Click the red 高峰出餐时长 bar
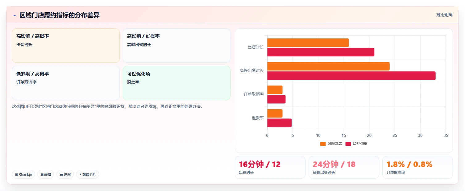The height and width of the screenshot is (191, 465). pos(351,76)
